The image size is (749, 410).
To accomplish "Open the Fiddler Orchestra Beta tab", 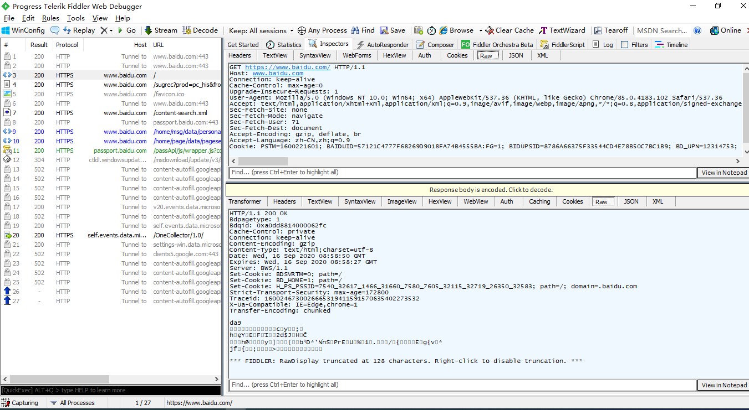I will (x=497, y=45).
